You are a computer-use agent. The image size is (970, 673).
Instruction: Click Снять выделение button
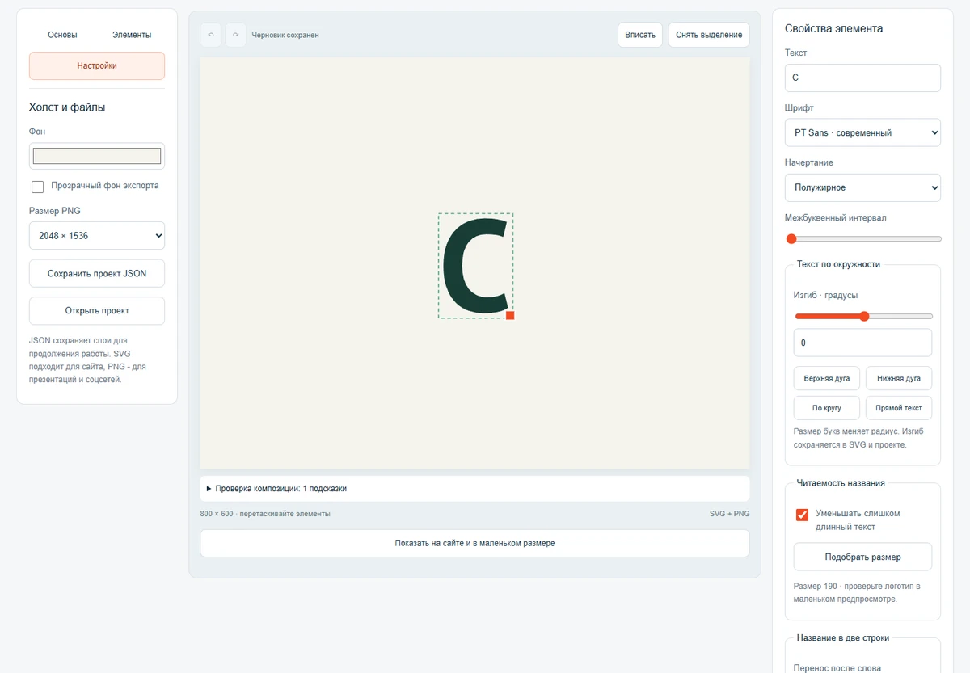coord(709,35)
